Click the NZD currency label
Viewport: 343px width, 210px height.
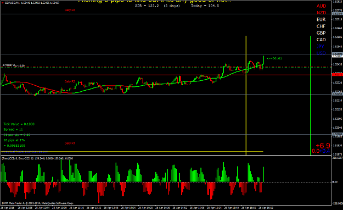(322, 13)
